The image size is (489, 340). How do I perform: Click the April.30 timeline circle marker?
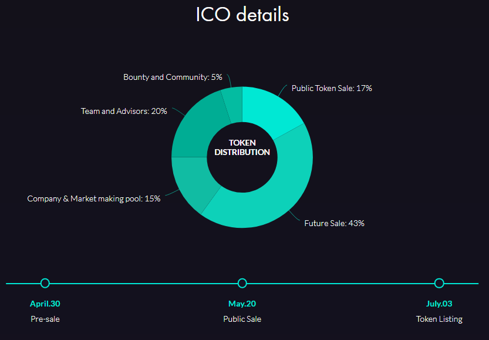[45, 284]
